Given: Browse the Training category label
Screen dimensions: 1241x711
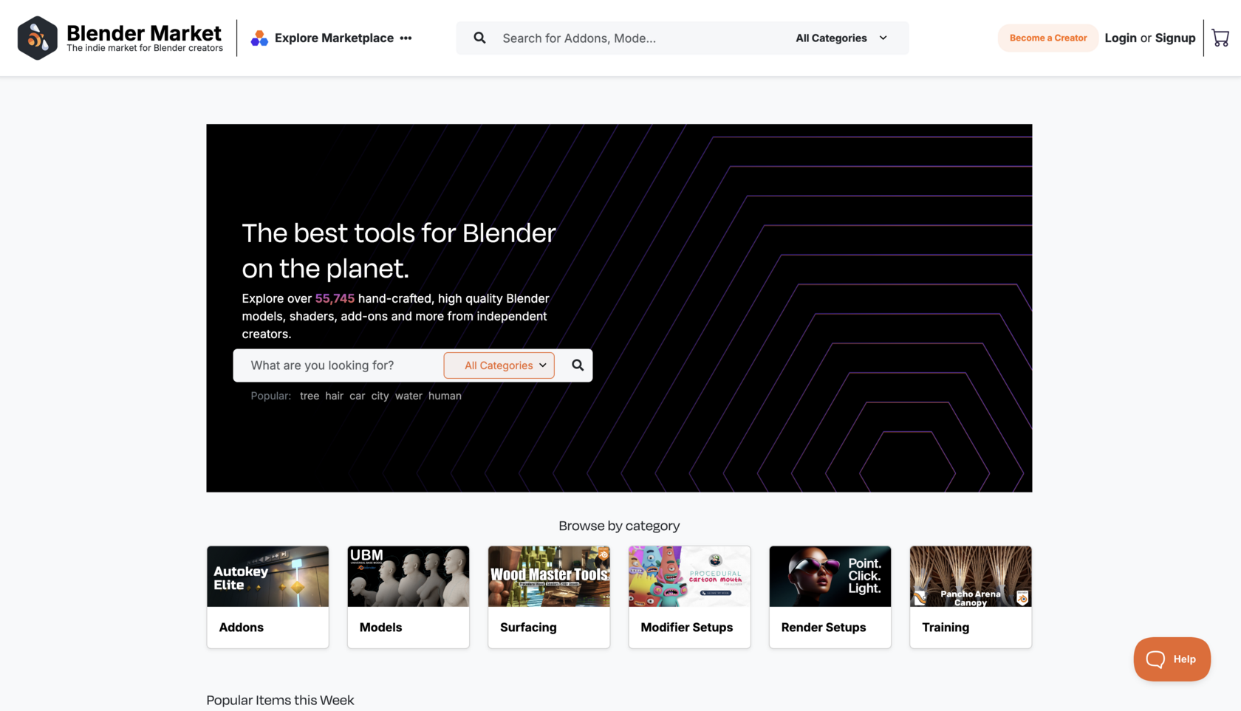Looking at the screenshot, I should click(x=945, y=628).
